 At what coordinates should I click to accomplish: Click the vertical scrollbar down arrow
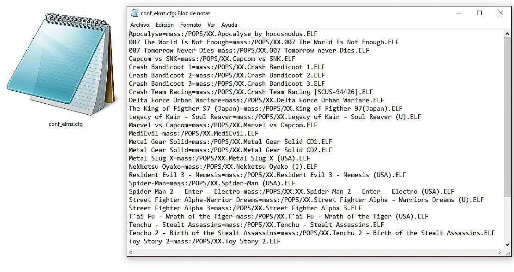507,244
